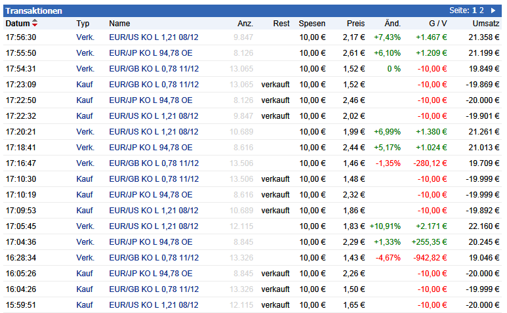
Task: Select the +2.171 € profit value
Action: (x=432, y=226)
